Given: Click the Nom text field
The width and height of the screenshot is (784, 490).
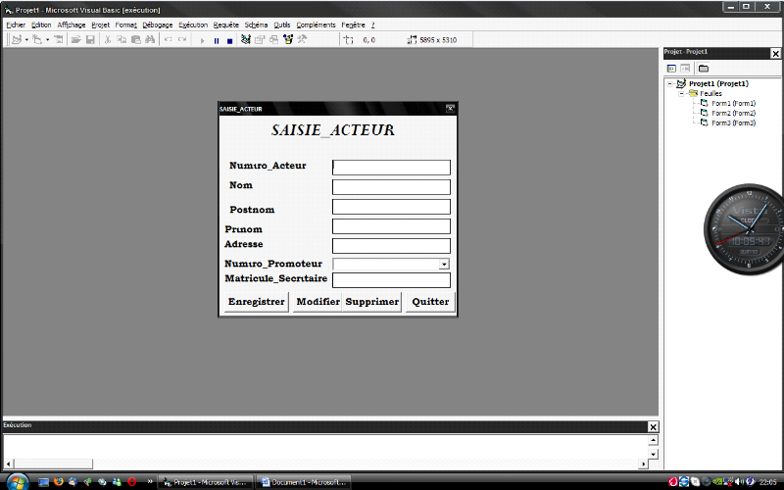Looking at the screenshot, I should coord(391,187).
